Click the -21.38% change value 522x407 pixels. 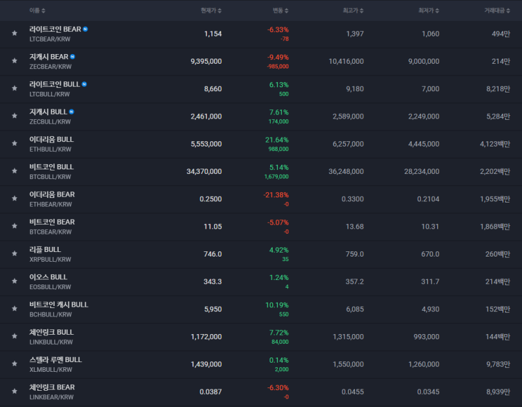276,195
